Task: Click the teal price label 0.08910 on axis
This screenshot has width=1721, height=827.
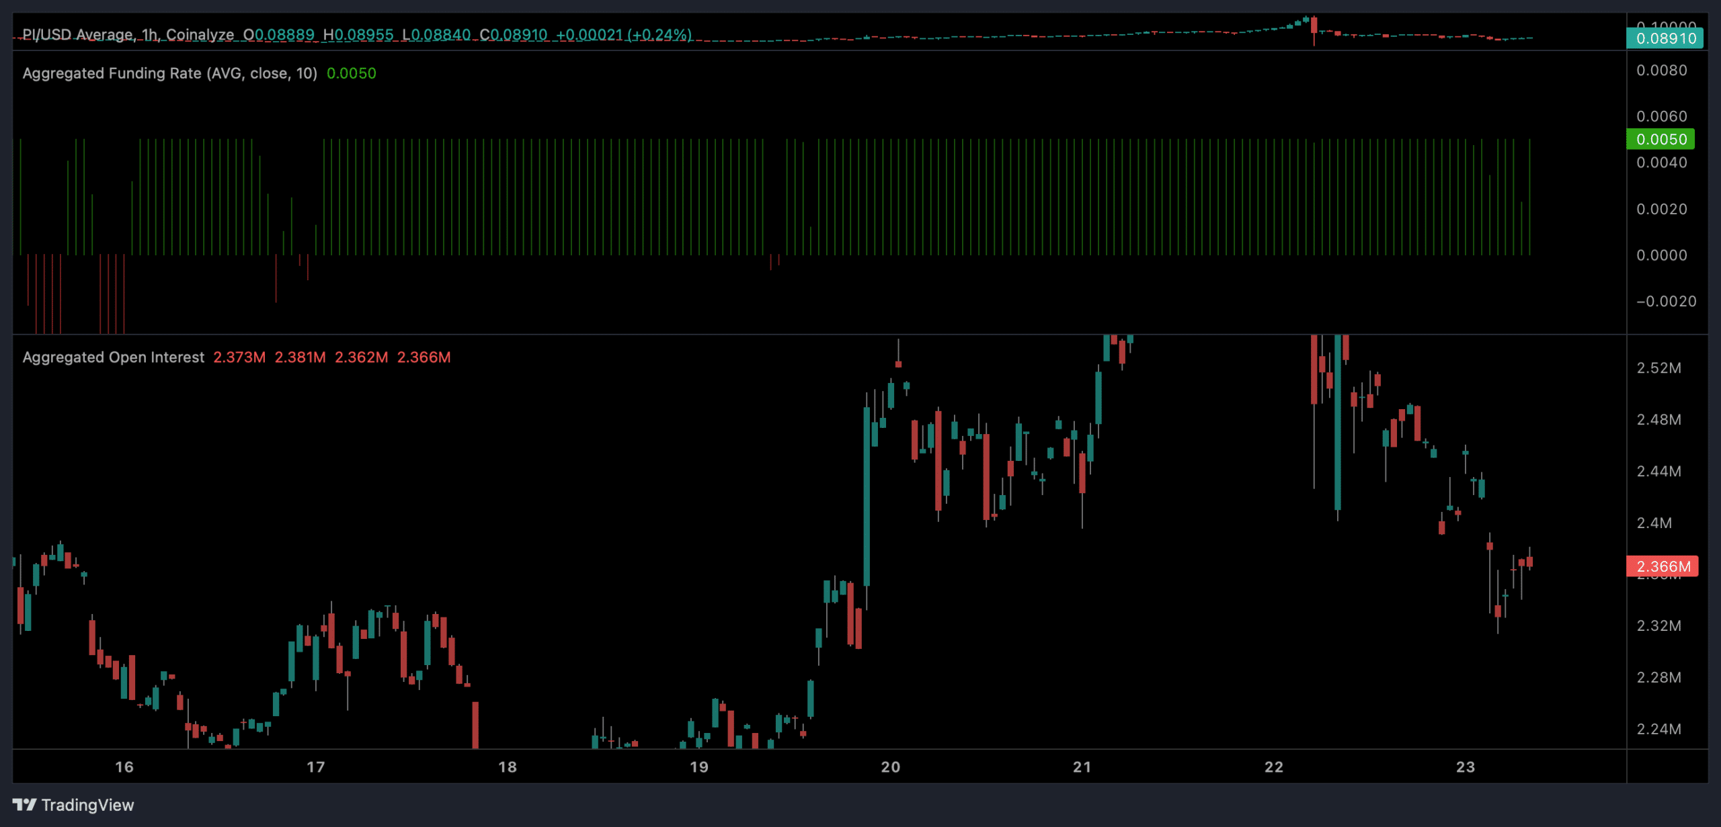Action: pyautogui.click(x=1665, y=38)
